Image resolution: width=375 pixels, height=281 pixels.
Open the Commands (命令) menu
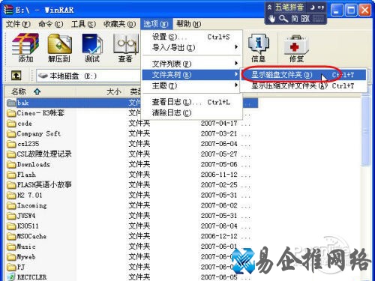tap(51, 24)
